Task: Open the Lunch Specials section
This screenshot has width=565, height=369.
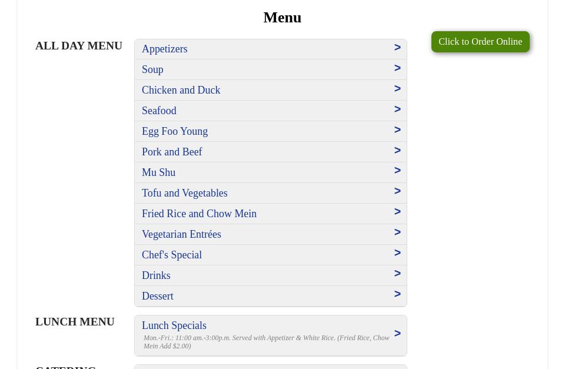Action: point(174,325)
